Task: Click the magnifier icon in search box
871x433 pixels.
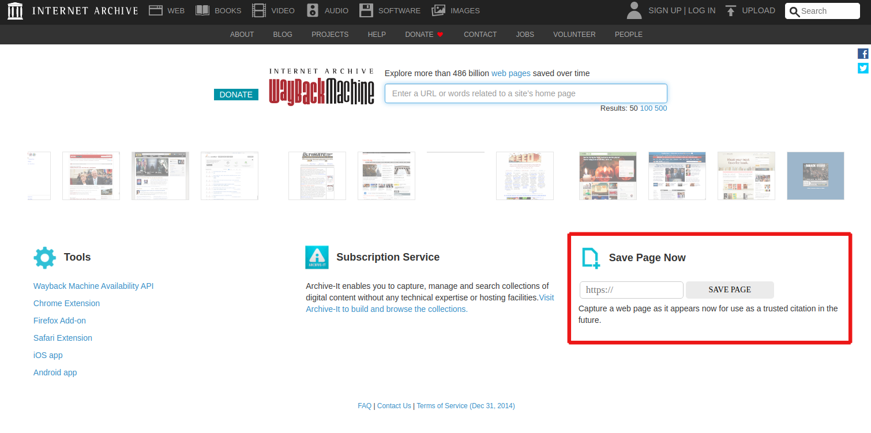Action: click(794, 12)
